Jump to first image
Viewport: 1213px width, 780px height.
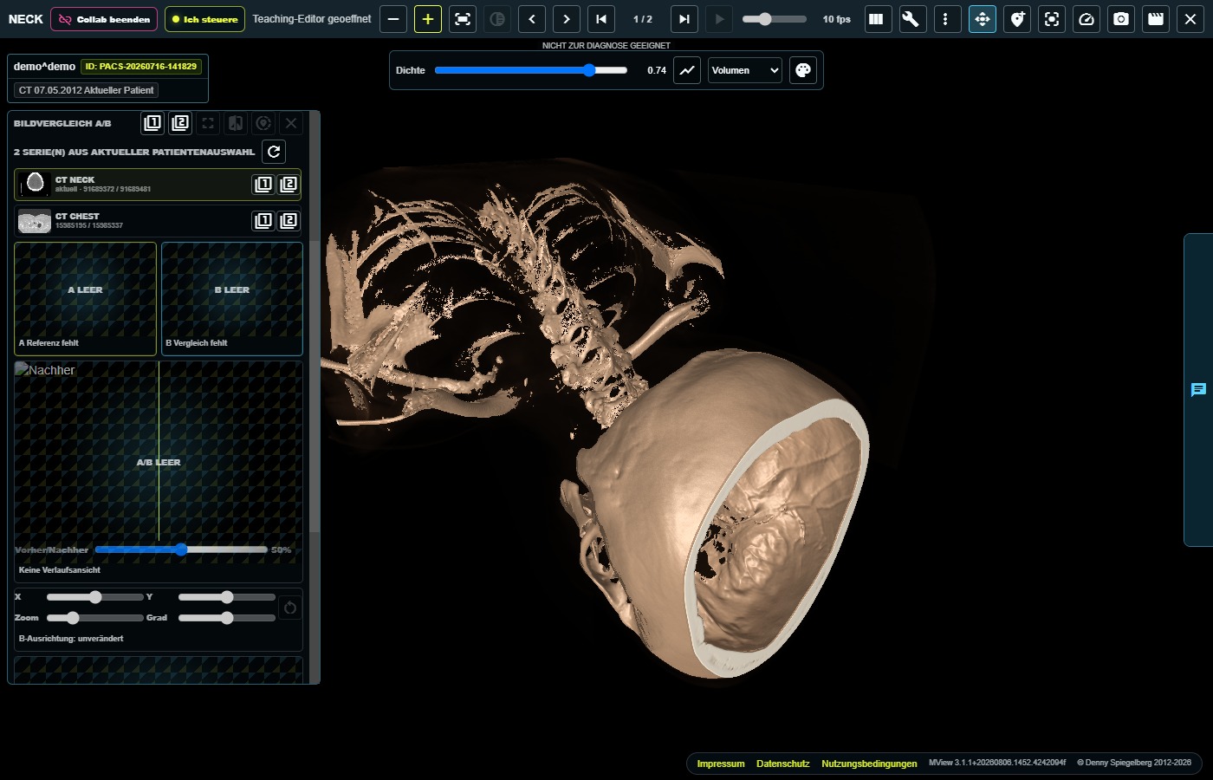[x=601, y=19]
